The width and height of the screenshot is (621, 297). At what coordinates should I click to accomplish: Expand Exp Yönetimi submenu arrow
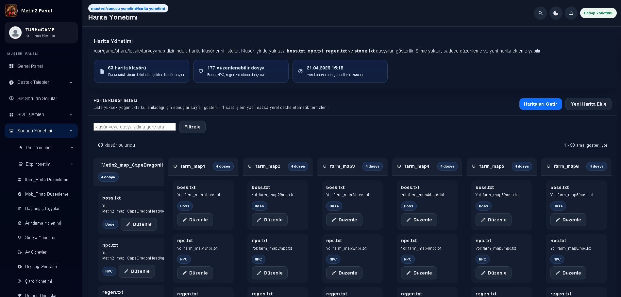72,164
